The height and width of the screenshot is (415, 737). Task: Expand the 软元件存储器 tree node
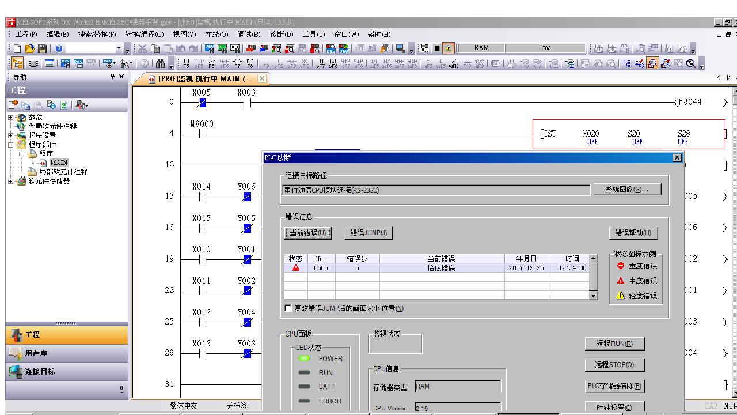[10, 181]
